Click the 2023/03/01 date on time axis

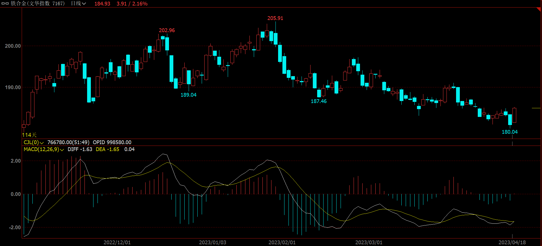point(369,243)
